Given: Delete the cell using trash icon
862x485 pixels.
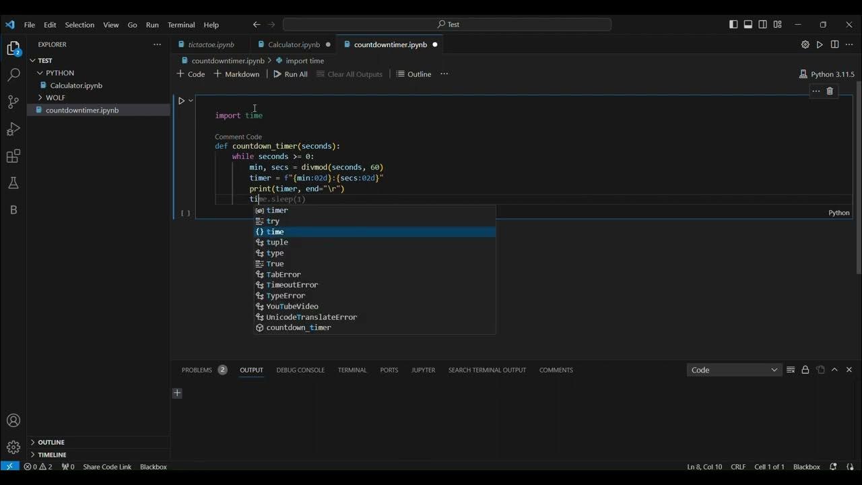Looking at the screenshot, I should 830,91.
